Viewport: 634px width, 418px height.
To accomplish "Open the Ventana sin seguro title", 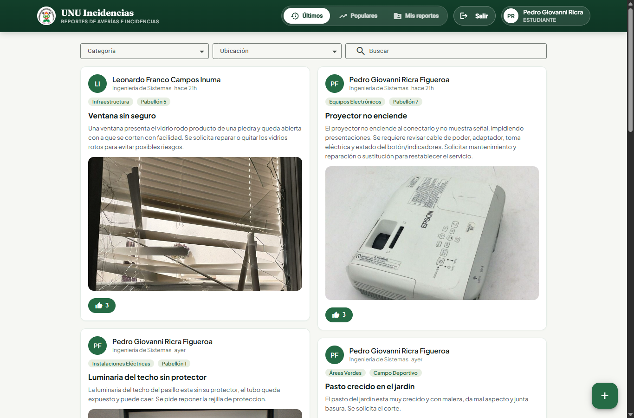I will click(122, 116).
